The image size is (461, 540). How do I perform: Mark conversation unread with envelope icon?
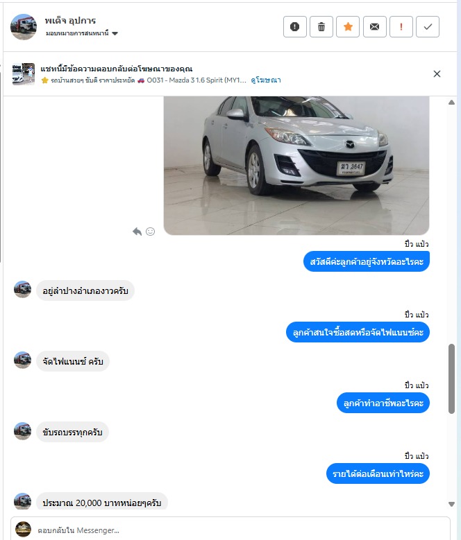[374, 26]
